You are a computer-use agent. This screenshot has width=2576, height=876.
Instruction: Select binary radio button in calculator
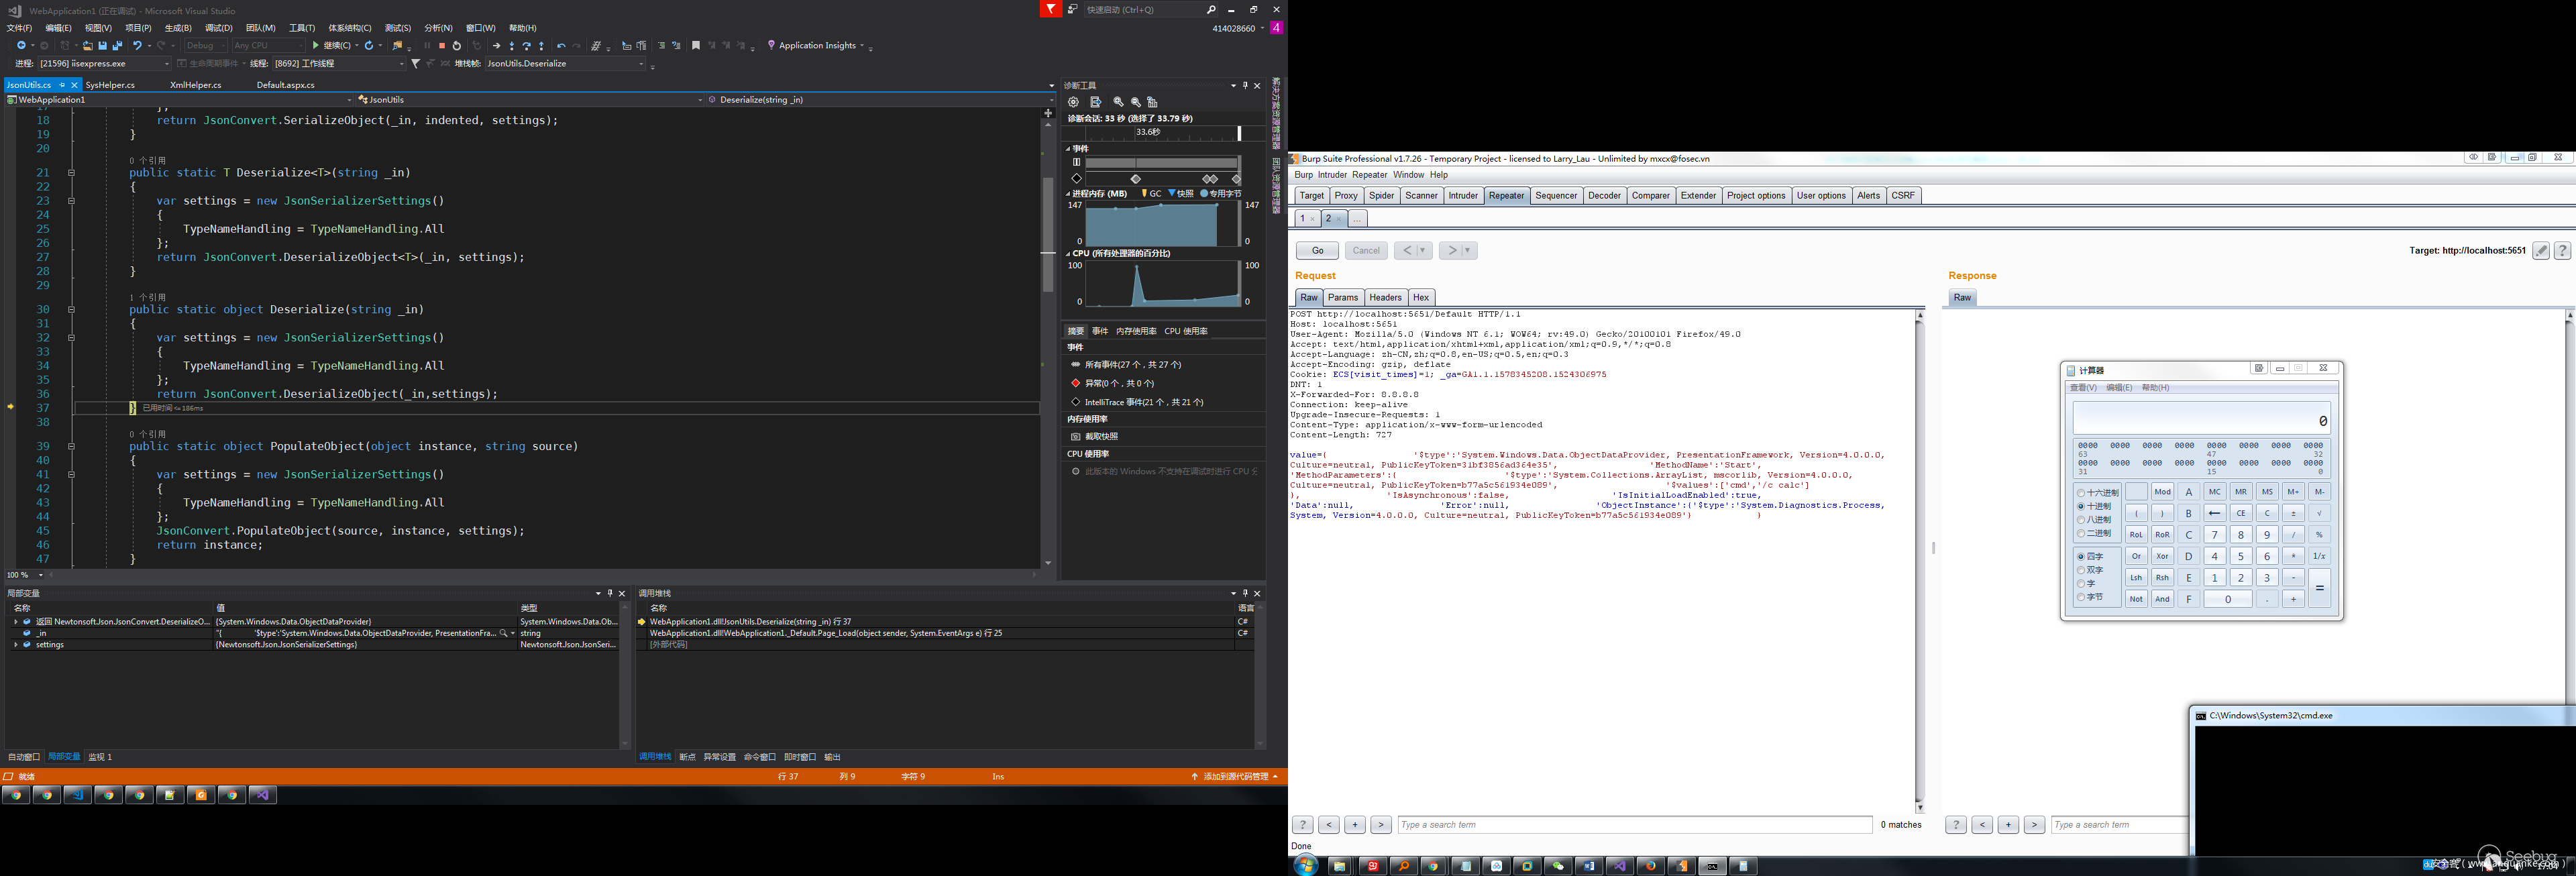[2081, 533]
